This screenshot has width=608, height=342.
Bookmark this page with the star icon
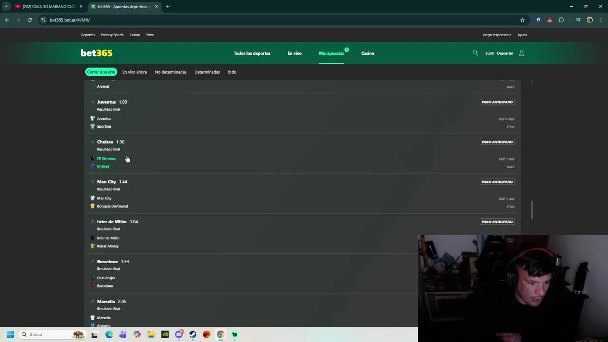click(x=522, y=20)
